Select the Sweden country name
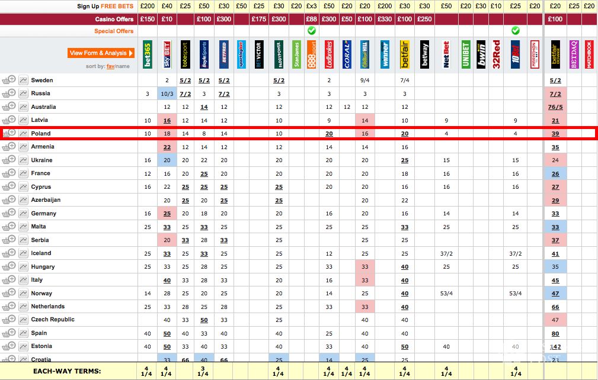Image resolution: width=598 pixels, height=380 pixels. [42, 80]
